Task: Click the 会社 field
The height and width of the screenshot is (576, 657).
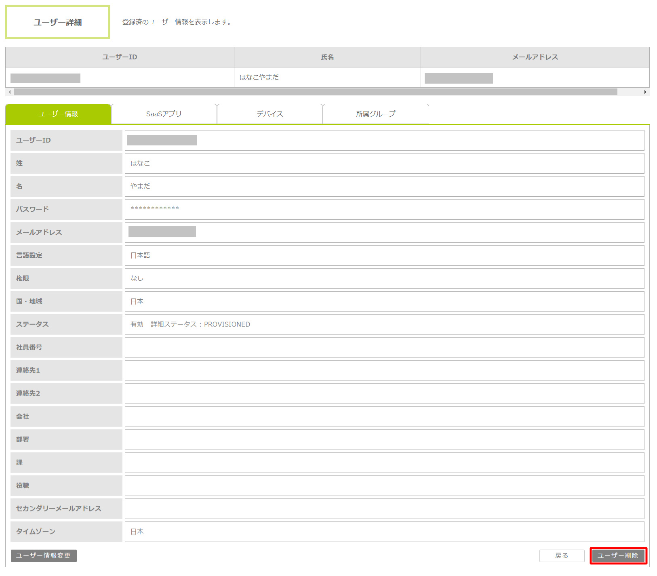Action: coord(384,416)
